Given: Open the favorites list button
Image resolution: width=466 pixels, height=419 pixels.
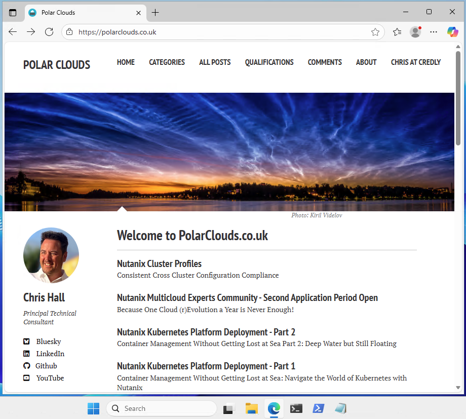Looking at the screenshot, I should pyautogui.click(x=397, y=32).
